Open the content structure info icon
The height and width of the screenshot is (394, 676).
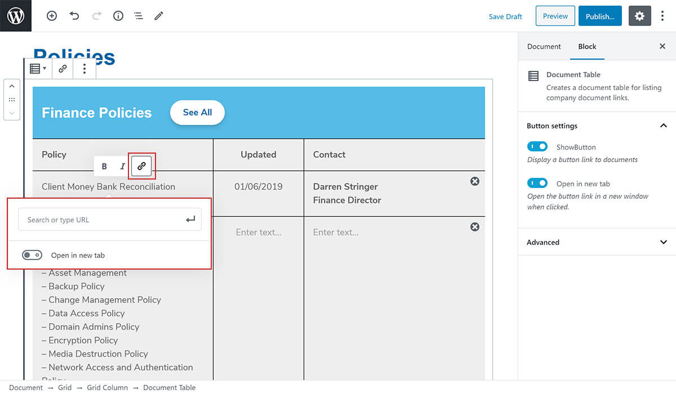pyautogui.click(x=118, y=16)
